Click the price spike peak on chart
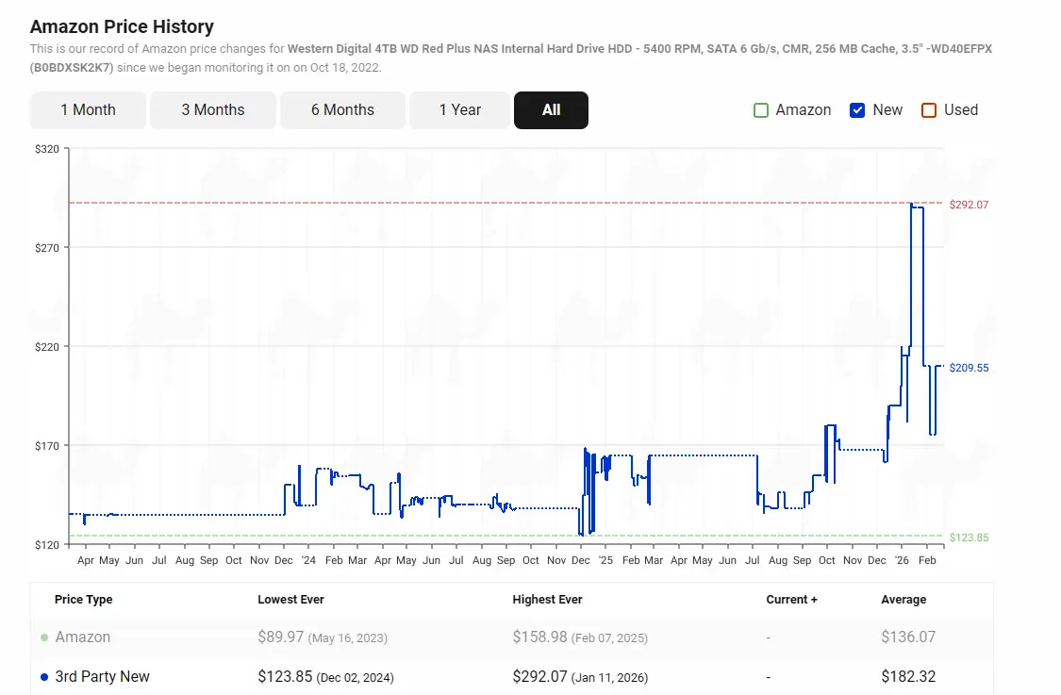The height and width of the screenshot is (695, 1061). point(911,205)
